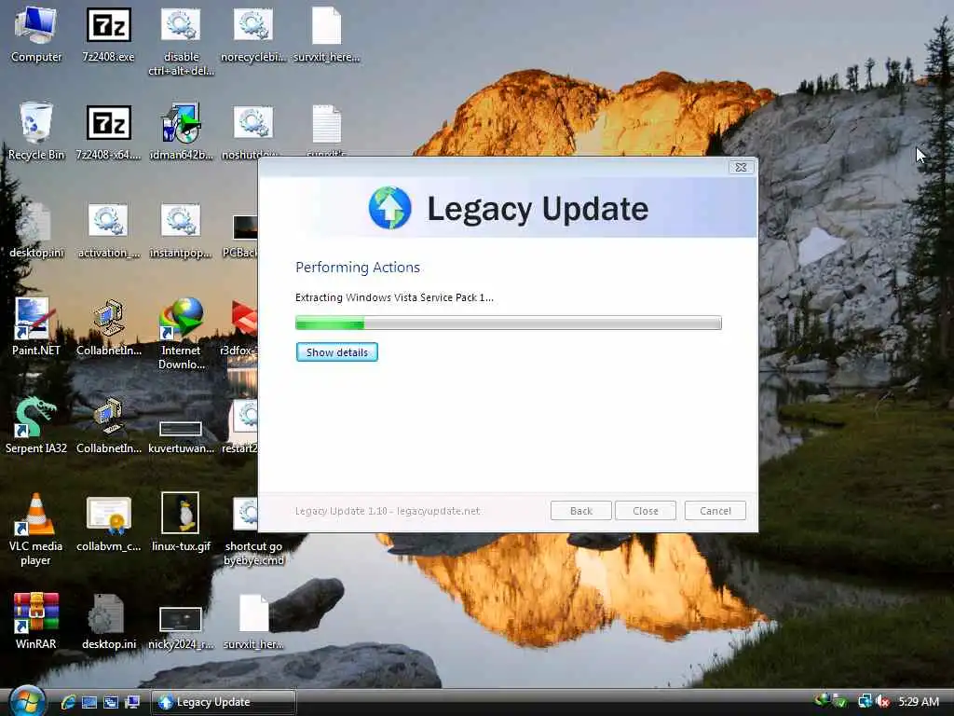Click the green extraction progress bar

(508, 323)
